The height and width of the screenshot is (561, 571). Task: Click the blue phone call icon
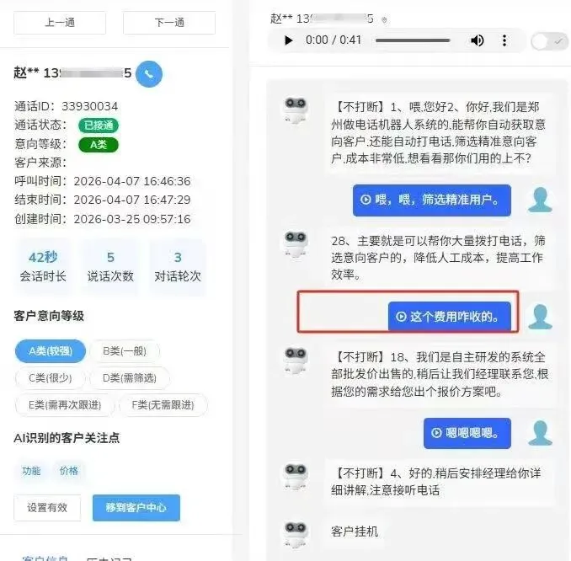(x=148, y=74)
